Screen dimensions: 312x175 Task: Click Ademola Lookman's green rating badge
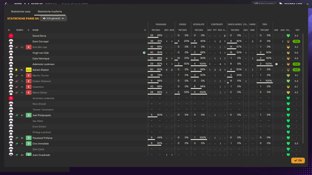click(296, 64)
